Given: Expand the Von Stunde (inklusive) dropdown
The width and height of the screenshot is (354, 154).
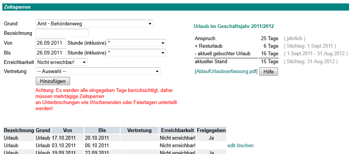Looking at the screenshot, I should 136,43.
